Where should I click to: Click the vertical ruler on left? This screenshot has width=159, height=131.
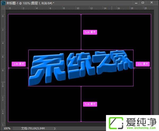(x=3, y=67)
